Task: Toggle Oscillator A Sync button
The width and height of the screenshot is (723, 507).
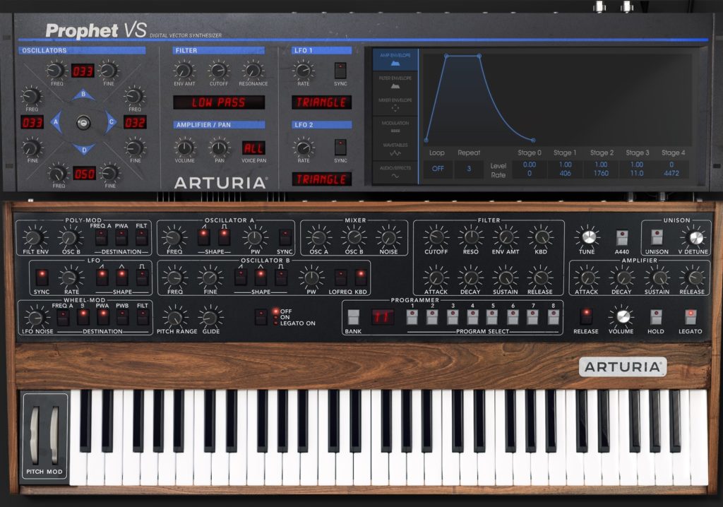Action: pos(285,237)
